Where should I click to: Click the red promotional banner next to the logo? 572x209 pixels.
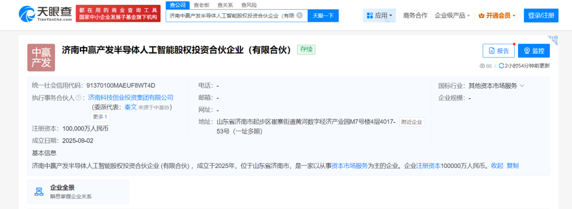(118, 13)
